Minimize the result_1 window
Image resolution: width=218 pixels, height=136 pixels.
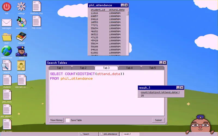pyautogui.click(x=178, y=88)
